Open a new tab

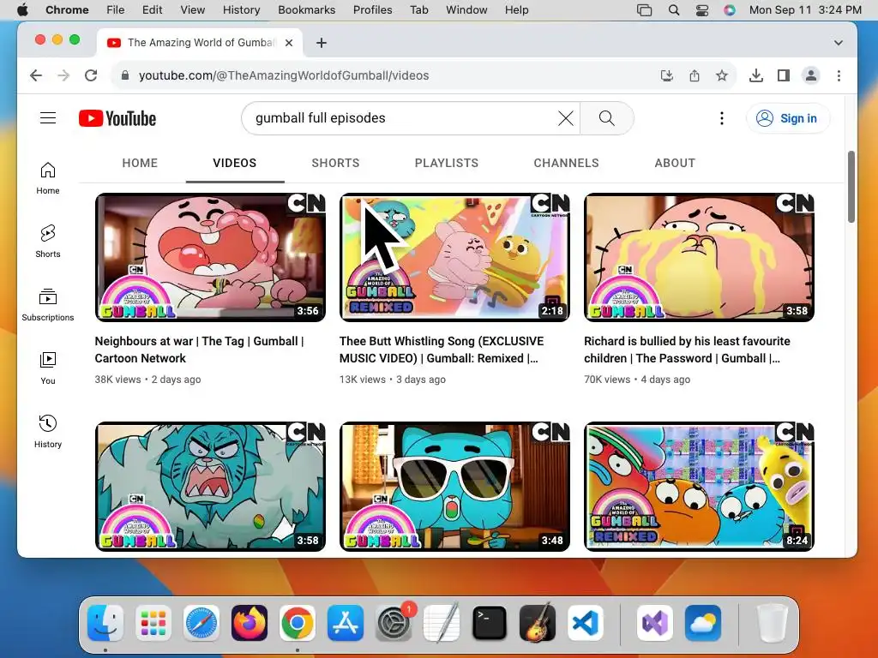(322, 43)
